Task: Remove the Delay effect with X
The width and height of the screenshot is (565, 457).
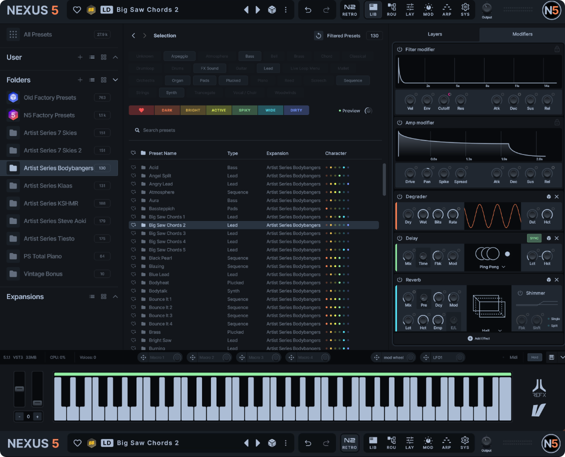Action: point(556,238)
